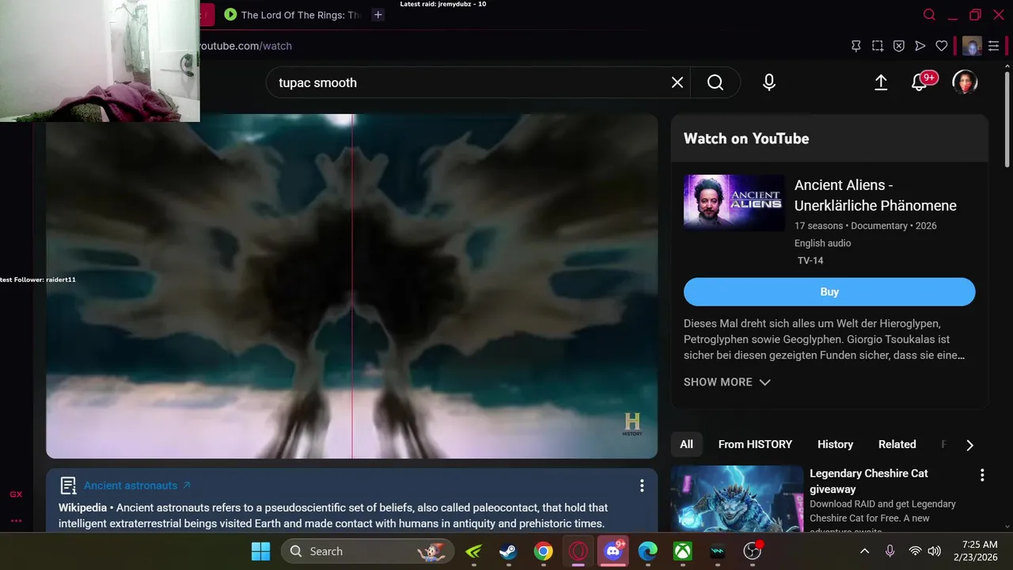Clear the YouTube search box with X
The width and height of the screenshot is (1013, 570).
(677, 82)
